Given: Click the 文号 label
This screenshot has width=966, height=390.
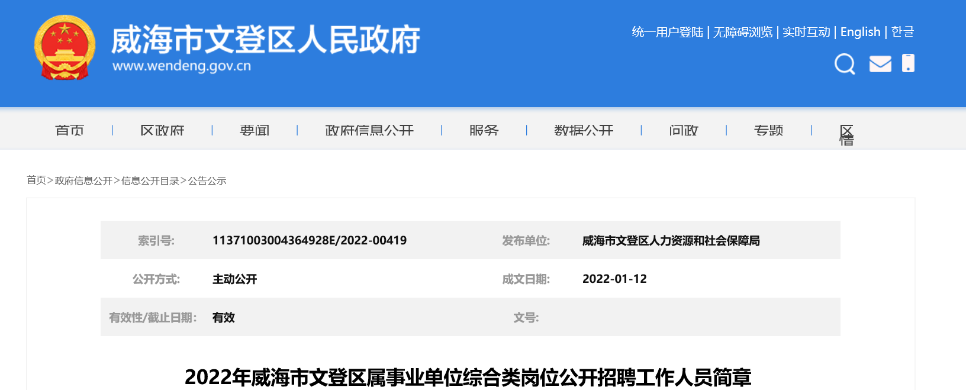Looking at the screenshot, I should (526, 317).
